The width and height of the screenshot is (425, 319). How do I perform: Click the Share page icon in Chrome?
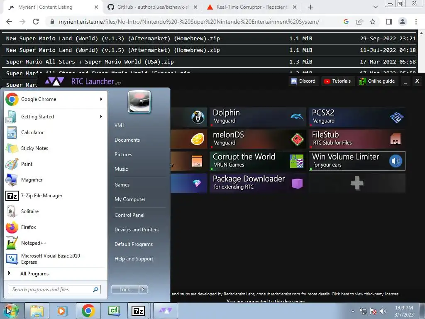[359, 22]
